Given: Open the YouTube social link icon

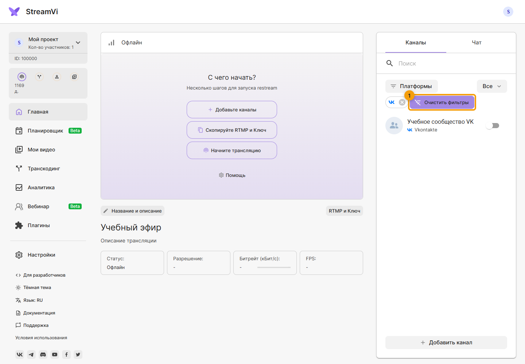Looking at the screenshot, I should pyautogui.click(x=55, y=355).
